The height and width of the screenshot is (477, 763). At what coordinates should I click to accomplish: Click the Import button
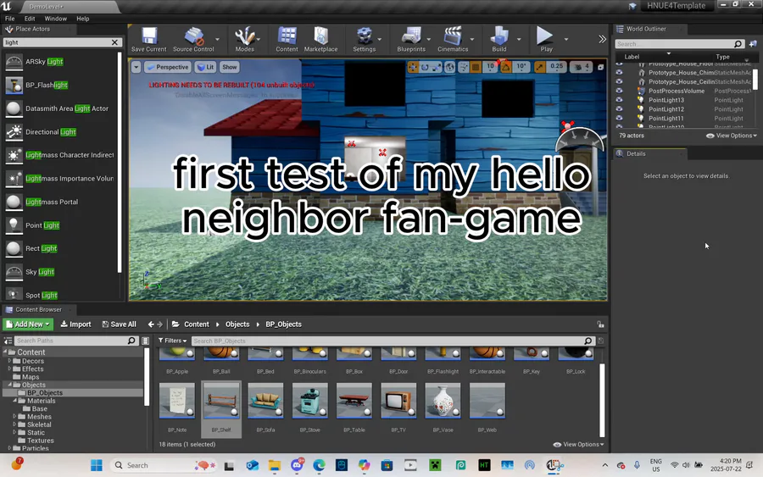coord(75,324)
